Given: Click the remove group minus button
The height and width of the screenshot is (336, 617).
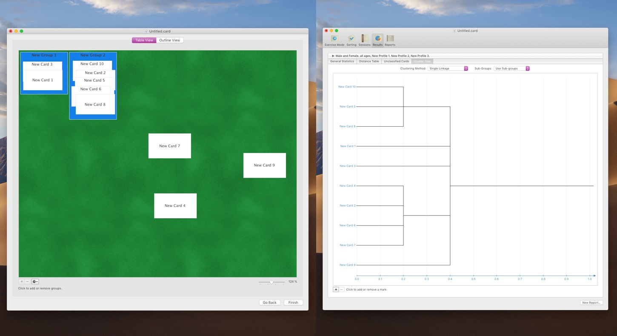Looking at the screenshot, I should coord(28,282).
